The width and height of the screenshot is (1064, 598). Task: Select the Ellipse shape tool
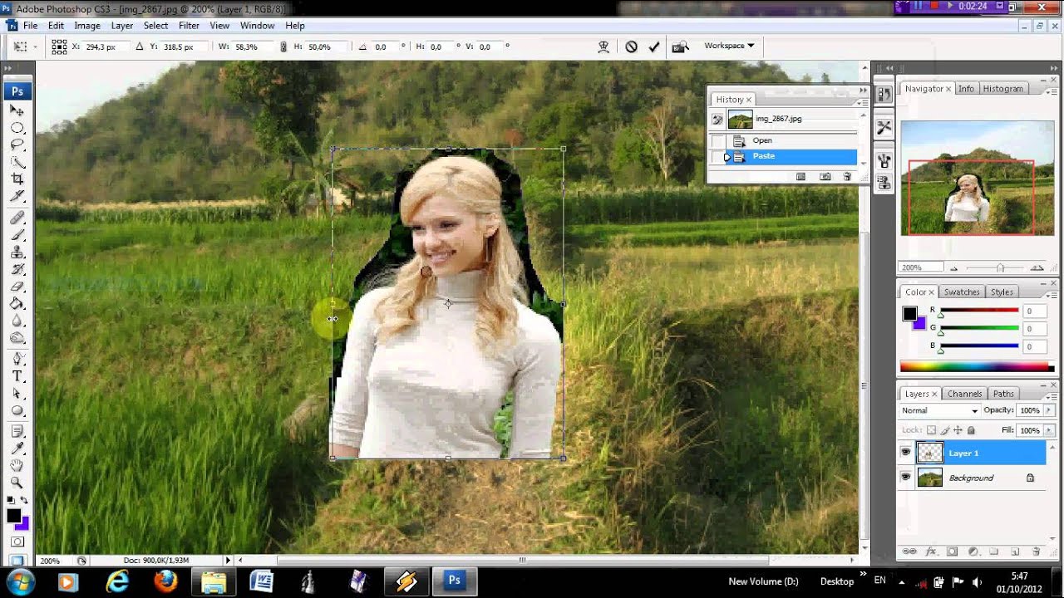click(x=17, y=411)
